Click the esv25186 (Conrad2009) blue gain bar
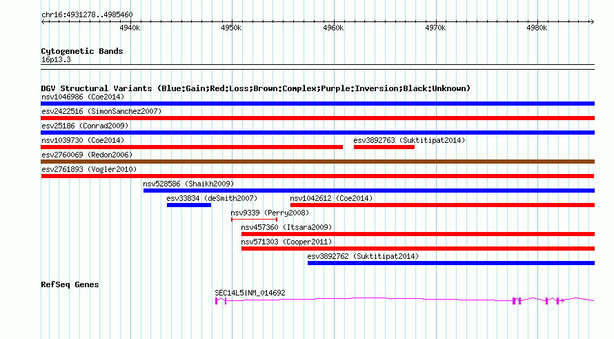 point(317,133)
